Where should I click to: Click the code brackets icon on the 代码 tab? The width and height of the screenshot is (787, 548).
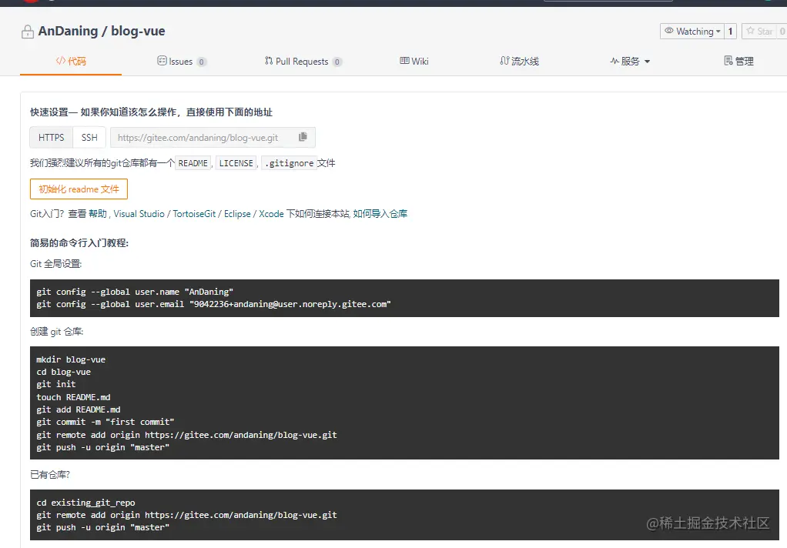tap(61, 61)
